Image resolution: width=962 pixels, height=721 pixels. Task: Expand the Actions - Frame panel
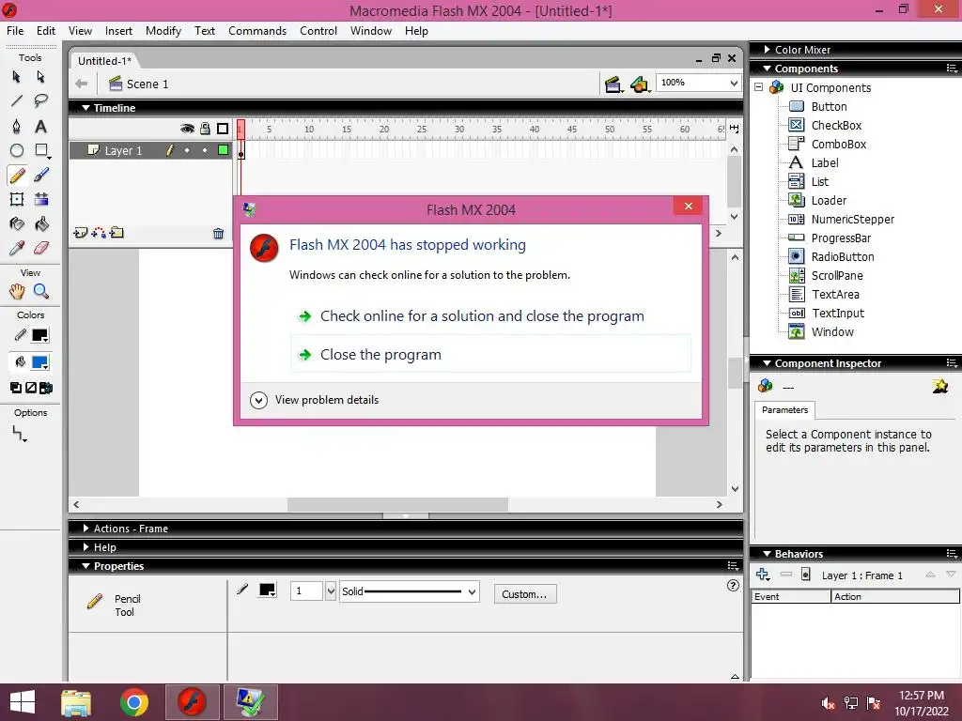(x=85, y=528)
